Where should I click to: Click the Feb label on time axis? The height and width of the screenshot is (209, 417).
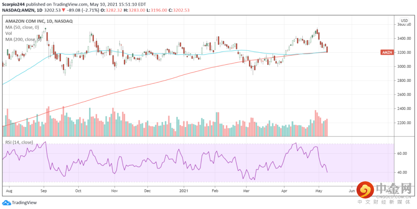pos(215,190)
